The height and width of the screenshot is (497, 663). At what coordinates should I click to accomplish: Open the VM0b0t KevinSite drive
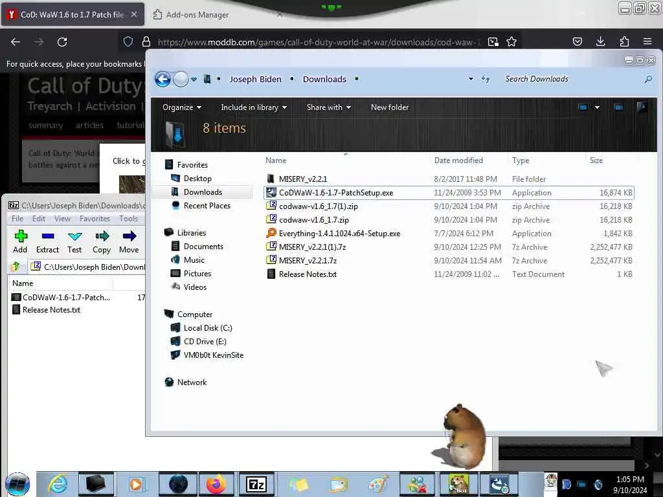point(213,355)
